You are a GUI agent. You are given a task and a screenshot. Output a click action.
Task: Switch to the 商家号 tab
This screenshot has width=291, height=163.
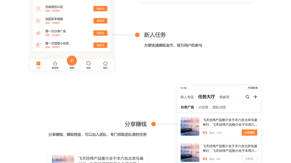[224, 97]
